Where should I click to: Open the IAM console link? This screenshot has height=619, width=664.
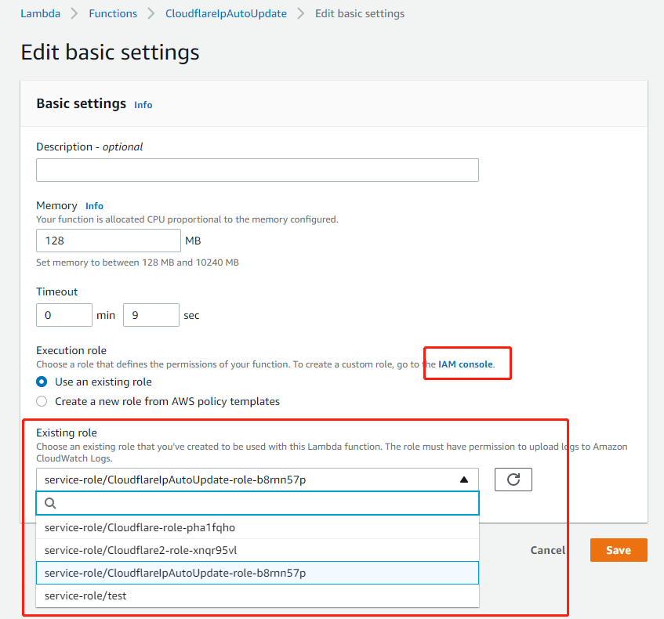point(466,364)
